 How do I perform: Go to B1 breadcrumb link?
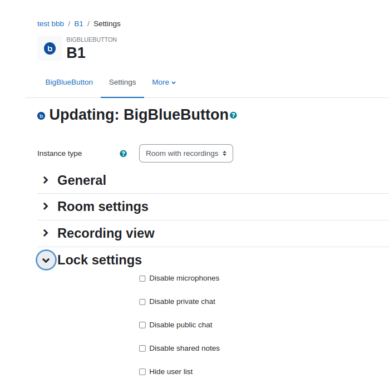point(78,24)
